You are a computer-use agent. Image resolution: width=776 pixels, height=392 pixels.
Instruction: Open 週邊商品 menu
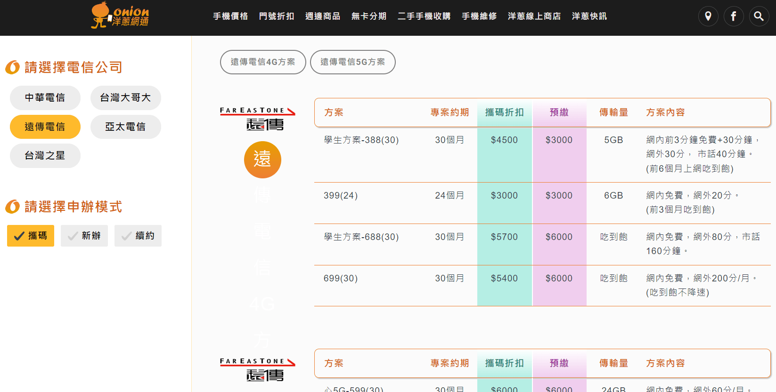pyautogui.click(x=323, y=16)
